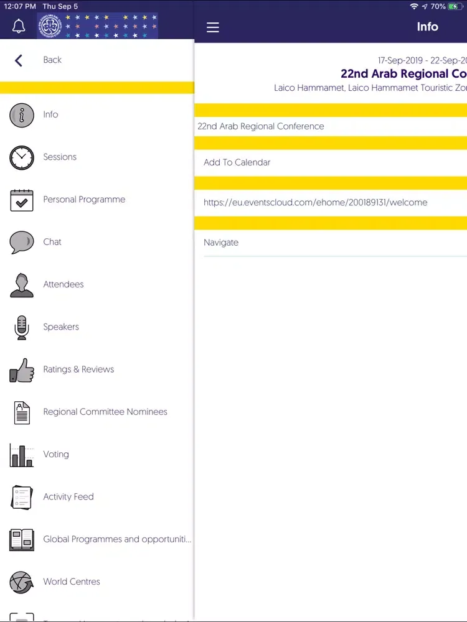Tap the WAGGGS trefoil logo banner
This screenshot has height=622, width=467.
click(97, 26)
